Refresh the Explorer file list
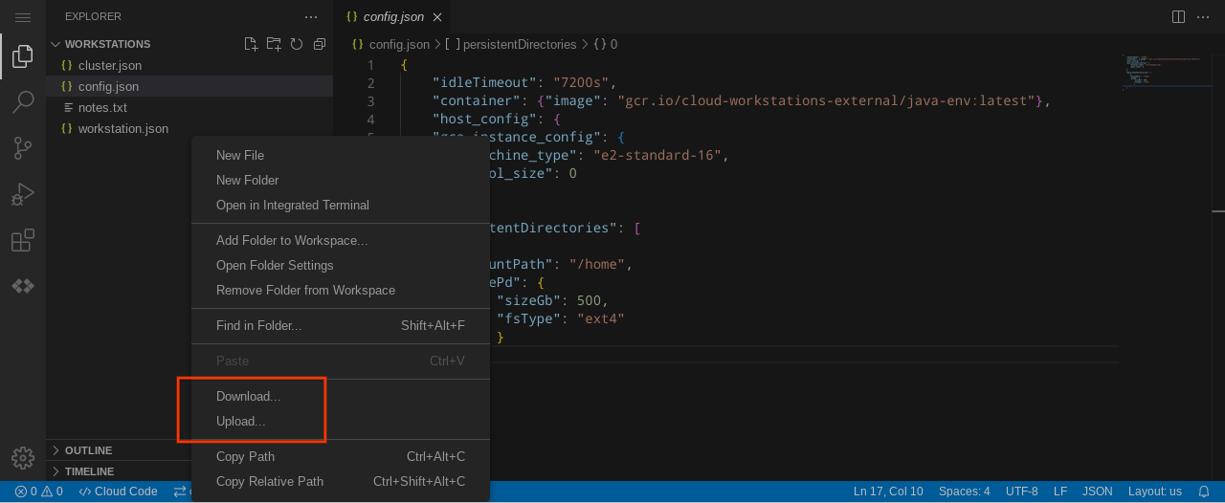Screen dimensions: 1225x503 (x=297, y=44)
